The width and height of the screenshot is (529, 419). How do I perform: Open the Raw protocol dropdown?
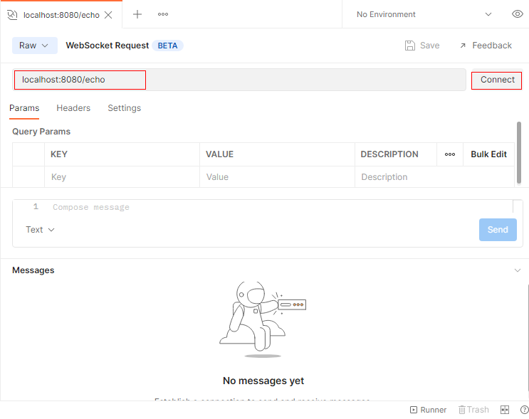point(34,46)
